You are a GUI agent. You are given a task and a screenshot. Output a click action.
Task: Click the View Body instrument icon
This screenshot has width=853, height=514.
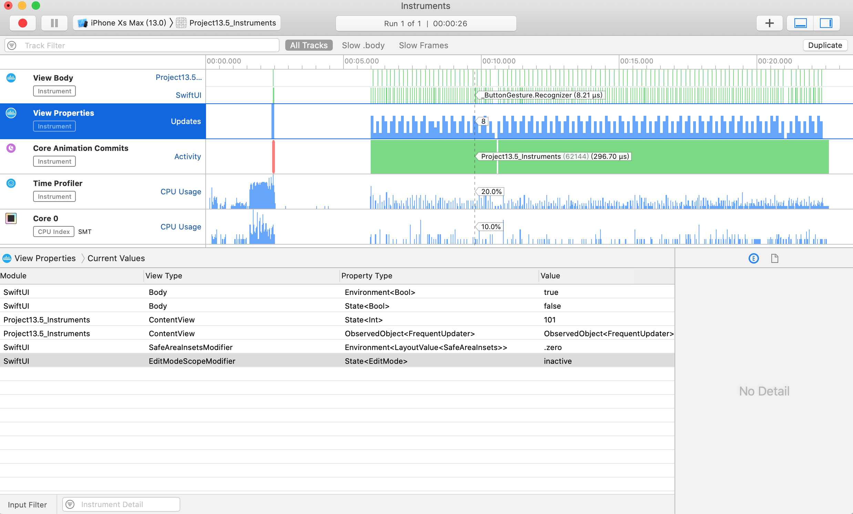pos(10,78)
